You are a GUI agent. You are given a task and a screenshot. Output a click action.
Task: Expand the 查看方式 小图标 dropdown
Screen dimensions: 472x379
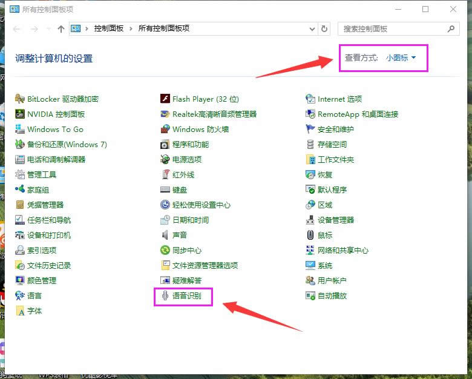click(x=401, y=58)
